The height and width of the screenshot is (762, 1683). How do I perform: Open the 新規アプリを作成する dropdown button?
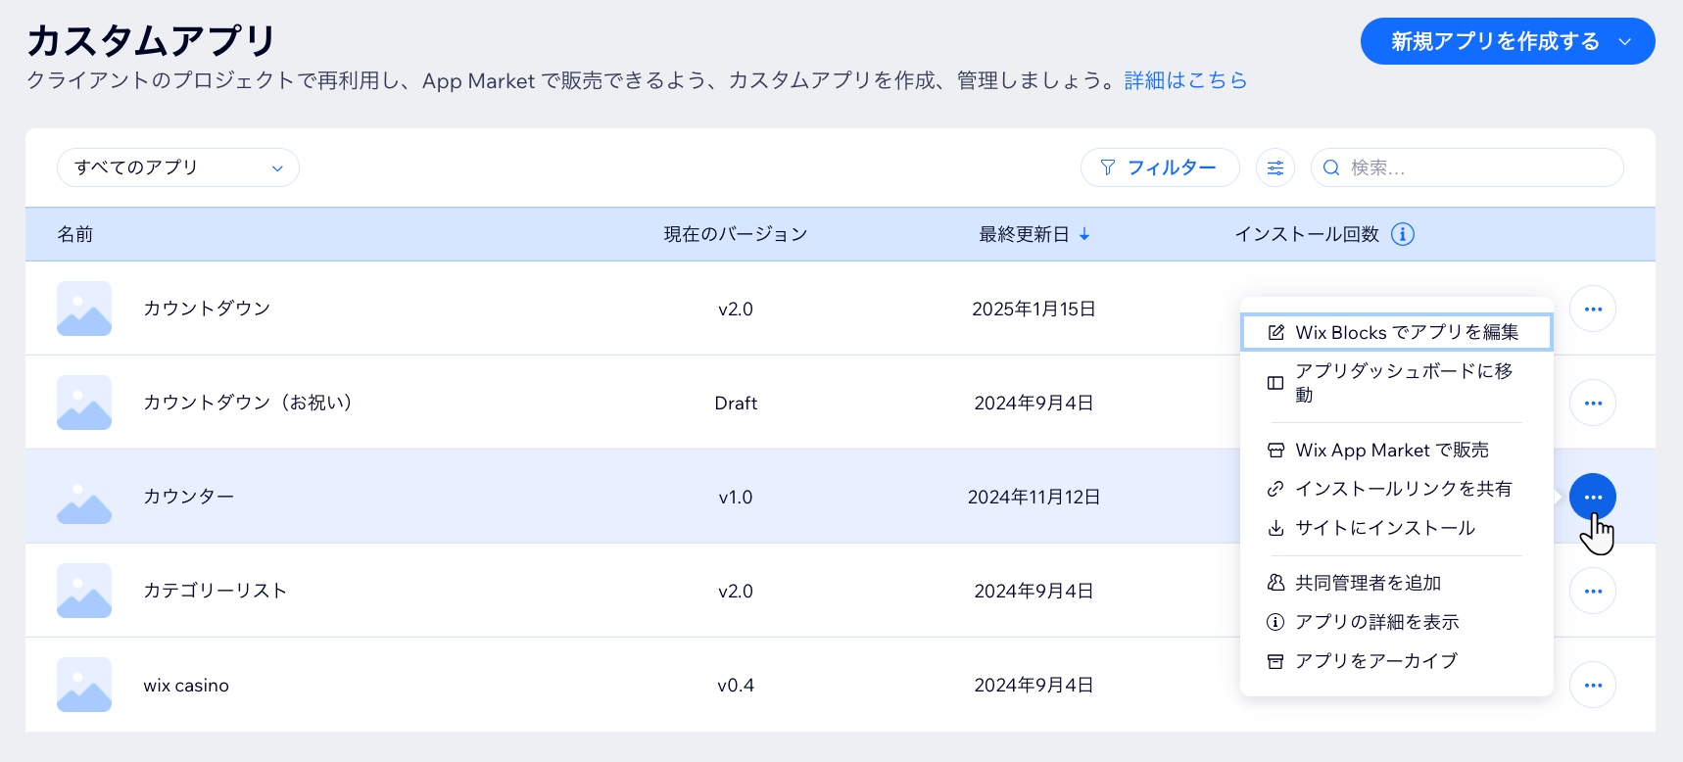click(1507, 41)
